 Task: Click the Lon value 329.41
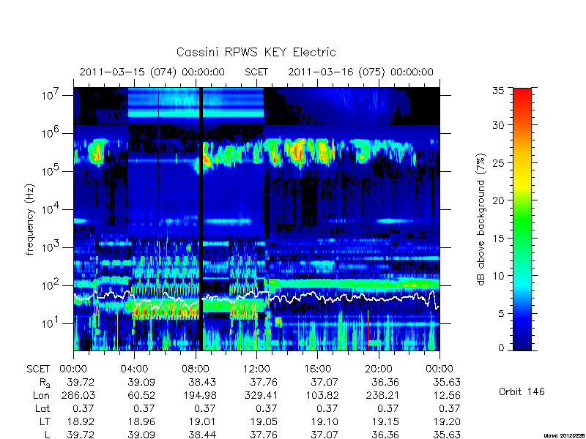click(261, 395)
